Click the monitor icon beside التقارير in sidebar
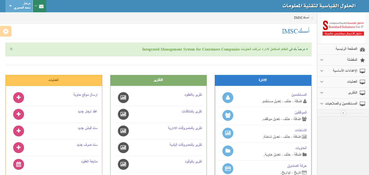 (362, 93)
